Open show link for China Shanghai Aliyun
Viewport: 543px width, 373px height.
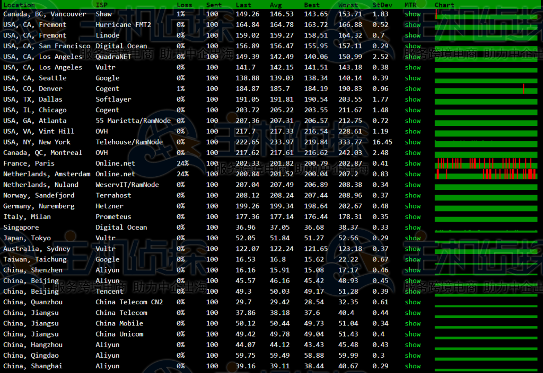(x=413, y=366)
